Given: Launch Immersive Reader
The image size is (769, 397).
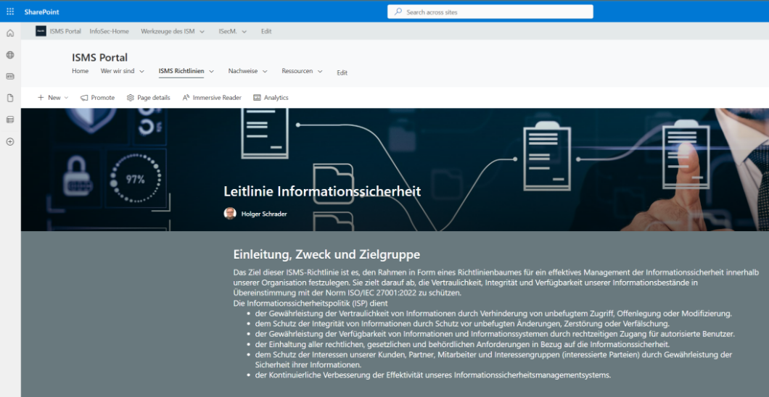Looking at the screenshot, I should 212,97.
